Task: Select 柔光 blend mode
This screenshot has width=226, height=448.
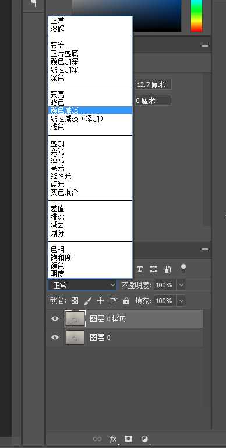Action: (x=90, y=151)
